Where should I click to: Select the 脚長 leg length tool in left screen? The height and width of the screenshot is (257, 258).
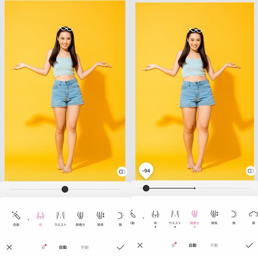(100, 218)
